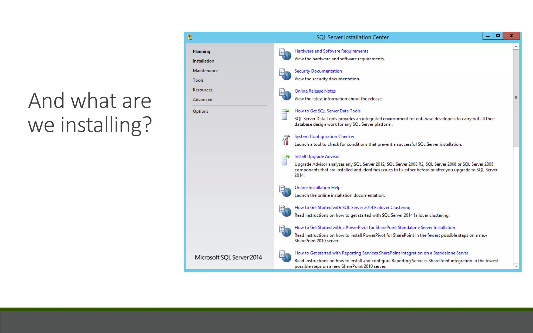Select the Installation page in sidebar

coord(203,61)
